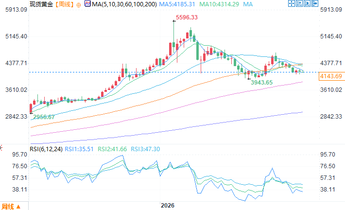Screen dimensions: 345x210
Task: Toggle the dotted crosshair toolbar icon
Action: 292,3
